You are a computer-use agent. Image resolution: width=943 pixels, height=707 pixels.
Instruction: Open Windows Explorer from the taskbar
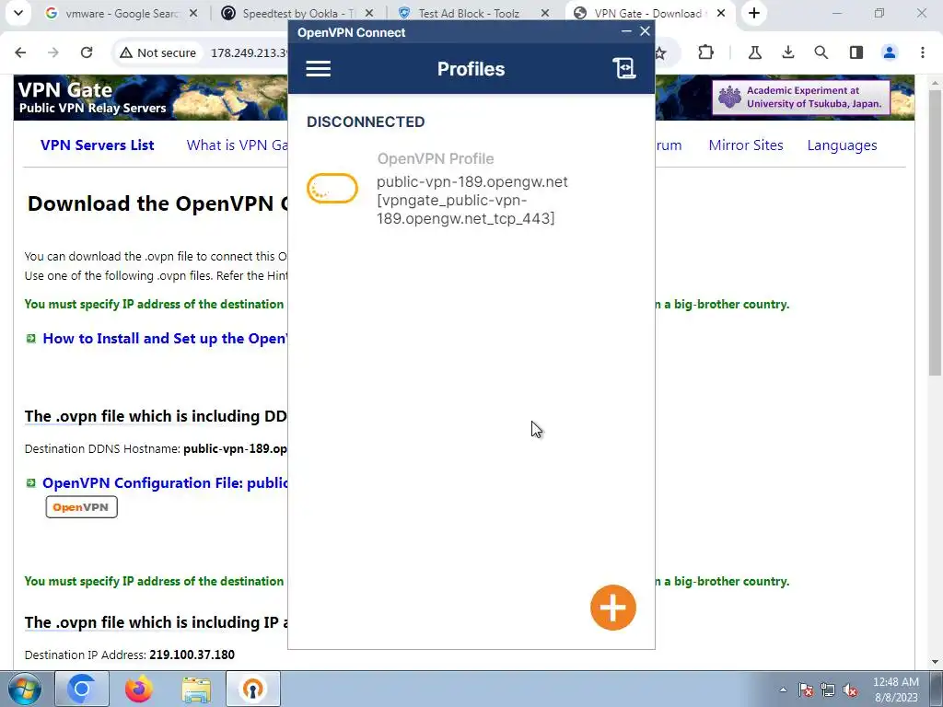tap(196, 689)
